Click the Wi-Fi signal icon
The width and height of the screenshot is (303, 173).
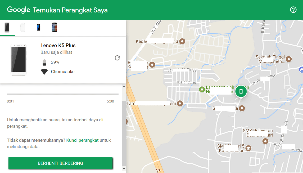pos(44,72)
